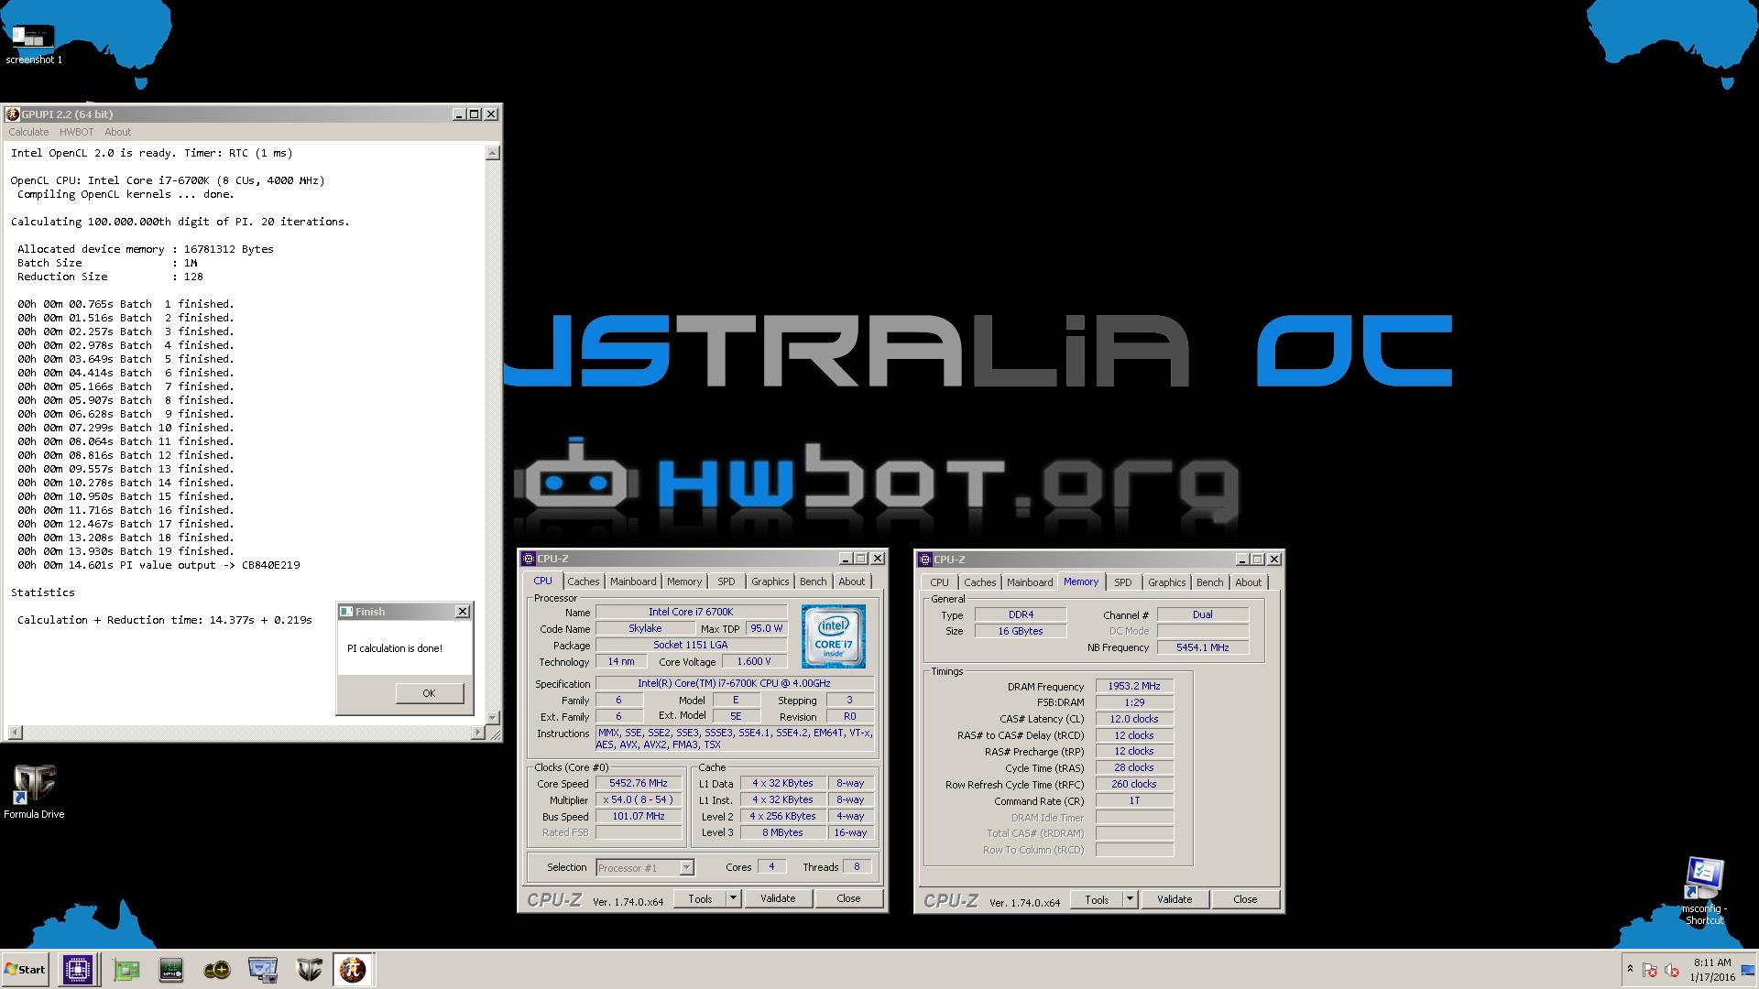Click GPUPI horizontal scrollbar right arrow

click(x=477, y=733)
